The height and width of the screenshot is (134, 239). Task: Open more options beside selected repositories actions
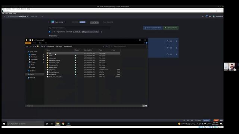101,32
